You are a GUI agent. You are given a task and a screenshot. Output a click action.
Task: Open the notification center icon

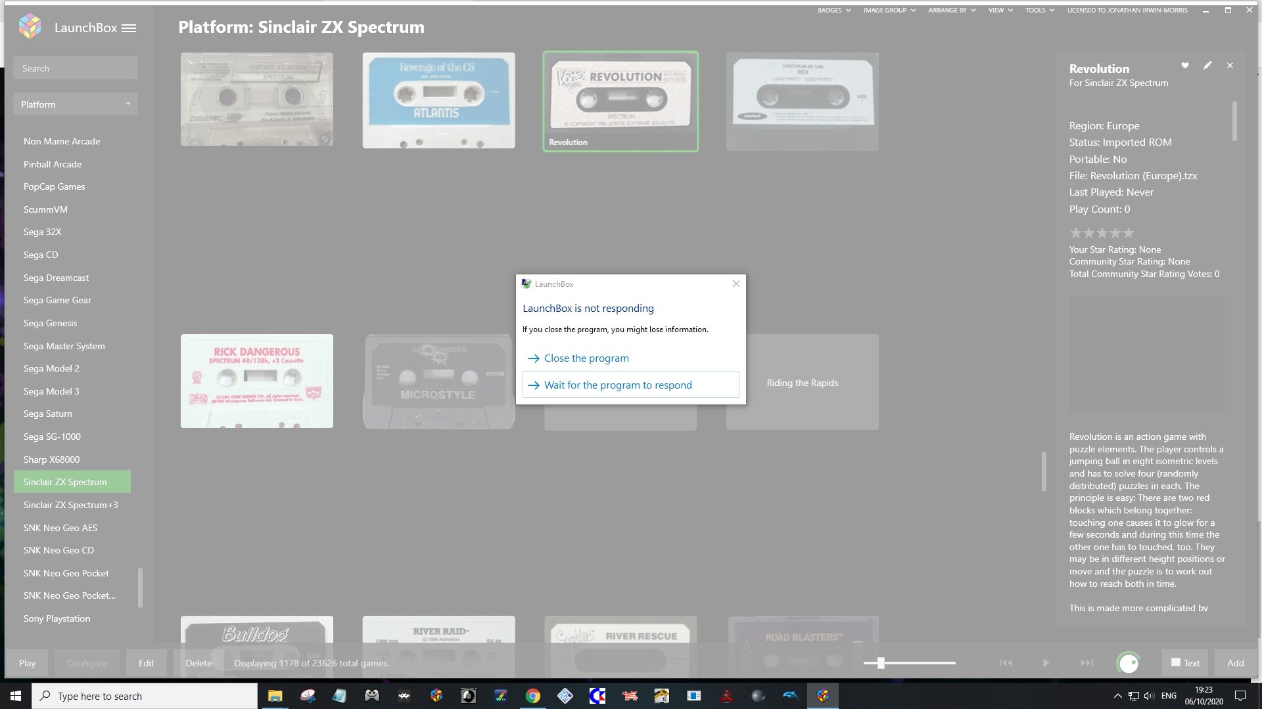pyautogui.click(x=1240, y=696)
